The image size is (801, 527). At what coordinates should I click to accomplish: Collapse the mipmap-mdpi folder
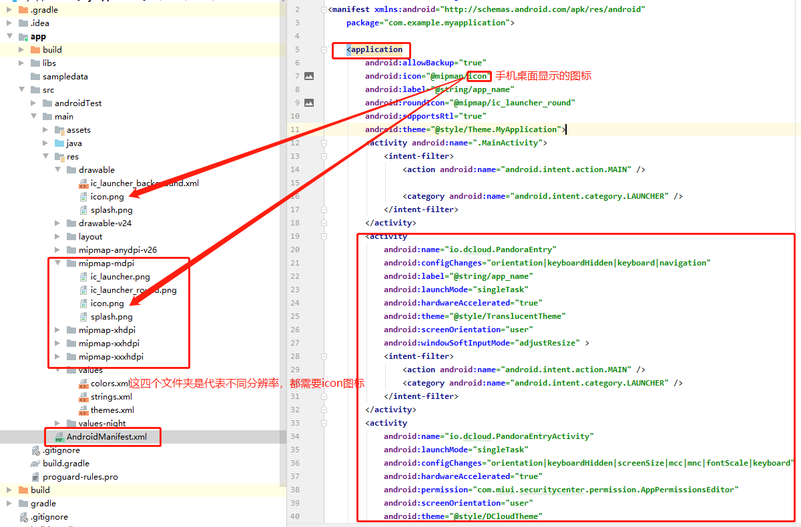(x=57, y=263)
